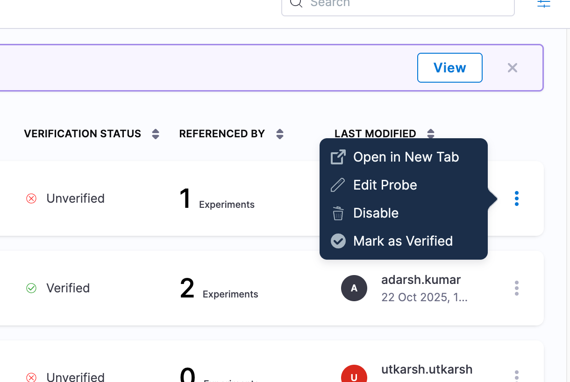The image size is (570, 382).
Task: Sort by Last Modified column arrows
Action: tap(431, 134)
